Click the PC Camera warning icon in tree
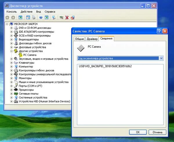Screen dimensions: 174x142 click(x=20, y=55)
